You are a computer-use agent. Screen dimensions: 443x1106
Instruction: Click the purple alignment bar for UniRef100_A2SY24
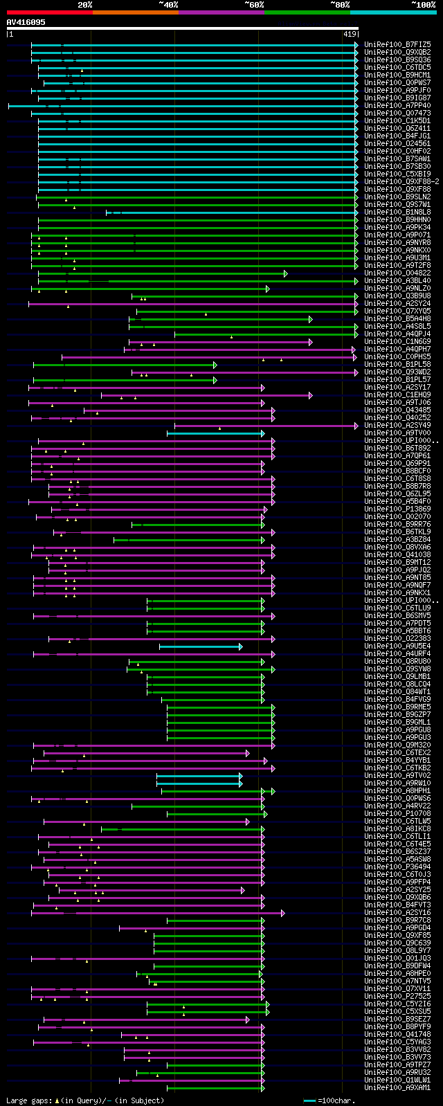click(193, 304)
